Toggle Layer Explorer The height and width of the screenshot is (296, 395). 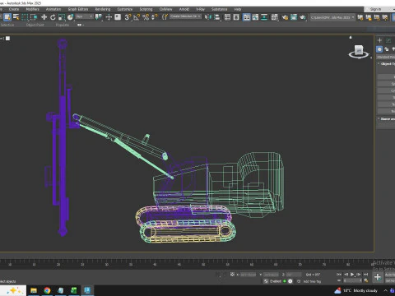pos(236,17)
